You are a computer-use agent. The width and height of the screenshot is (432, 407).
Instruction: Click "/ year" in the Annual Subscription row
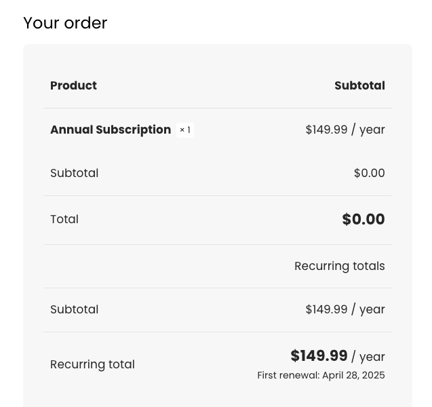pos(368,130)
